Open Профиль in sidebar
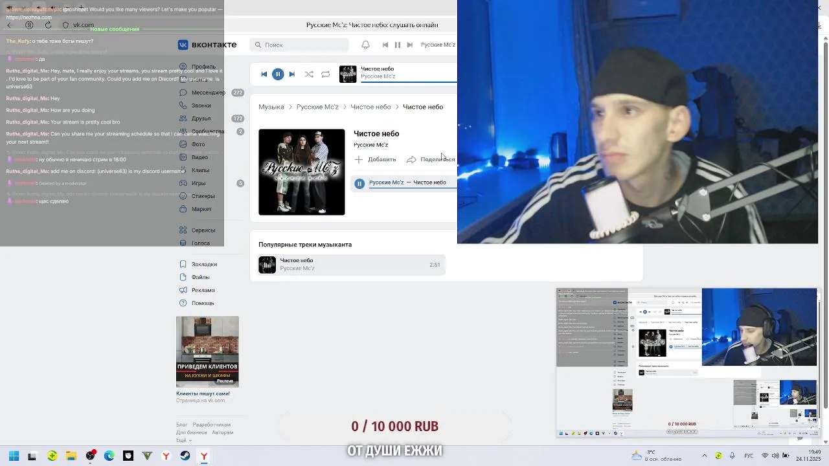The width and height of the screenshot is (829, 466). pos(203,67)
